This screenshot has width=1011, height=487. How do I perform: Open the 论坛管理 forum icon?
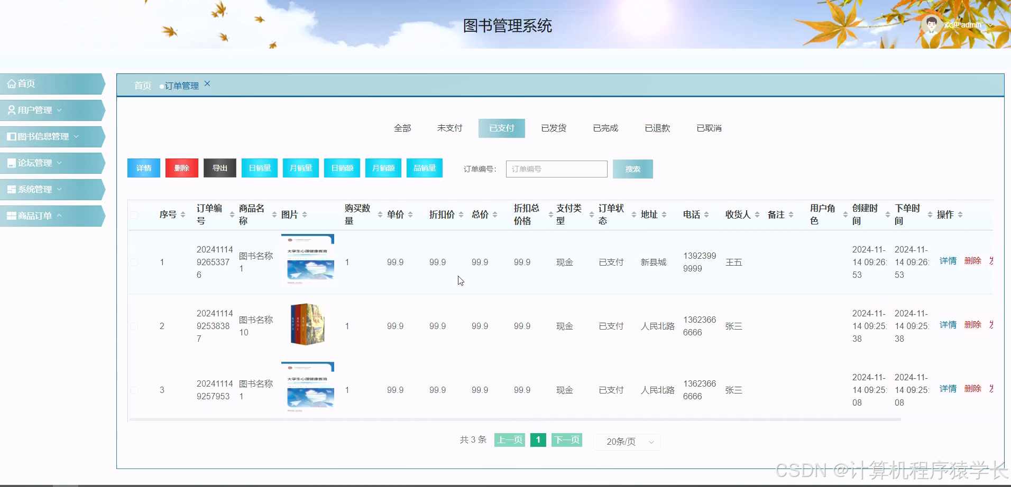pos(12,163)
